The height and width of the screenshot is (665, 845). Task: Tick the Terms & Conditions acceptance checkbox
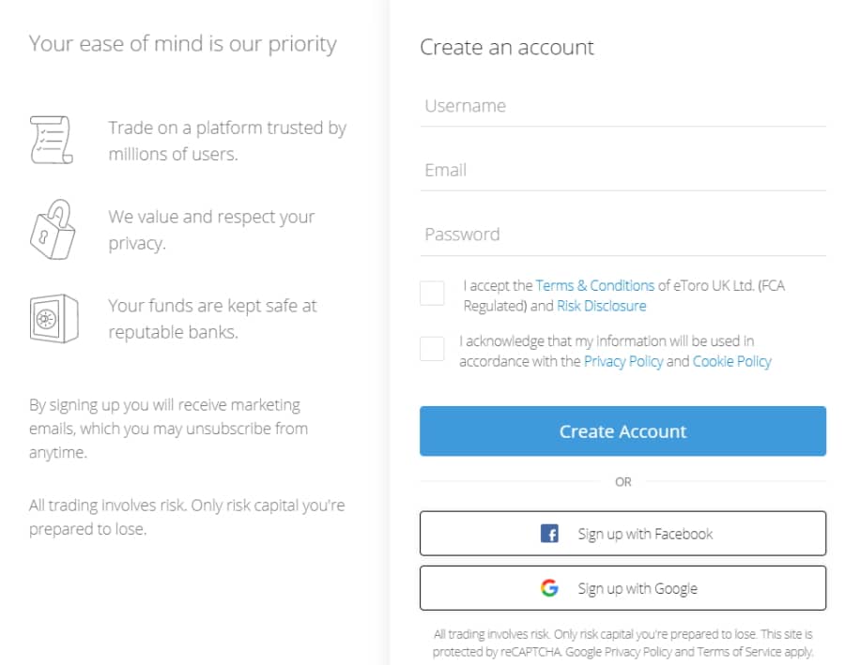click(432, 294)
